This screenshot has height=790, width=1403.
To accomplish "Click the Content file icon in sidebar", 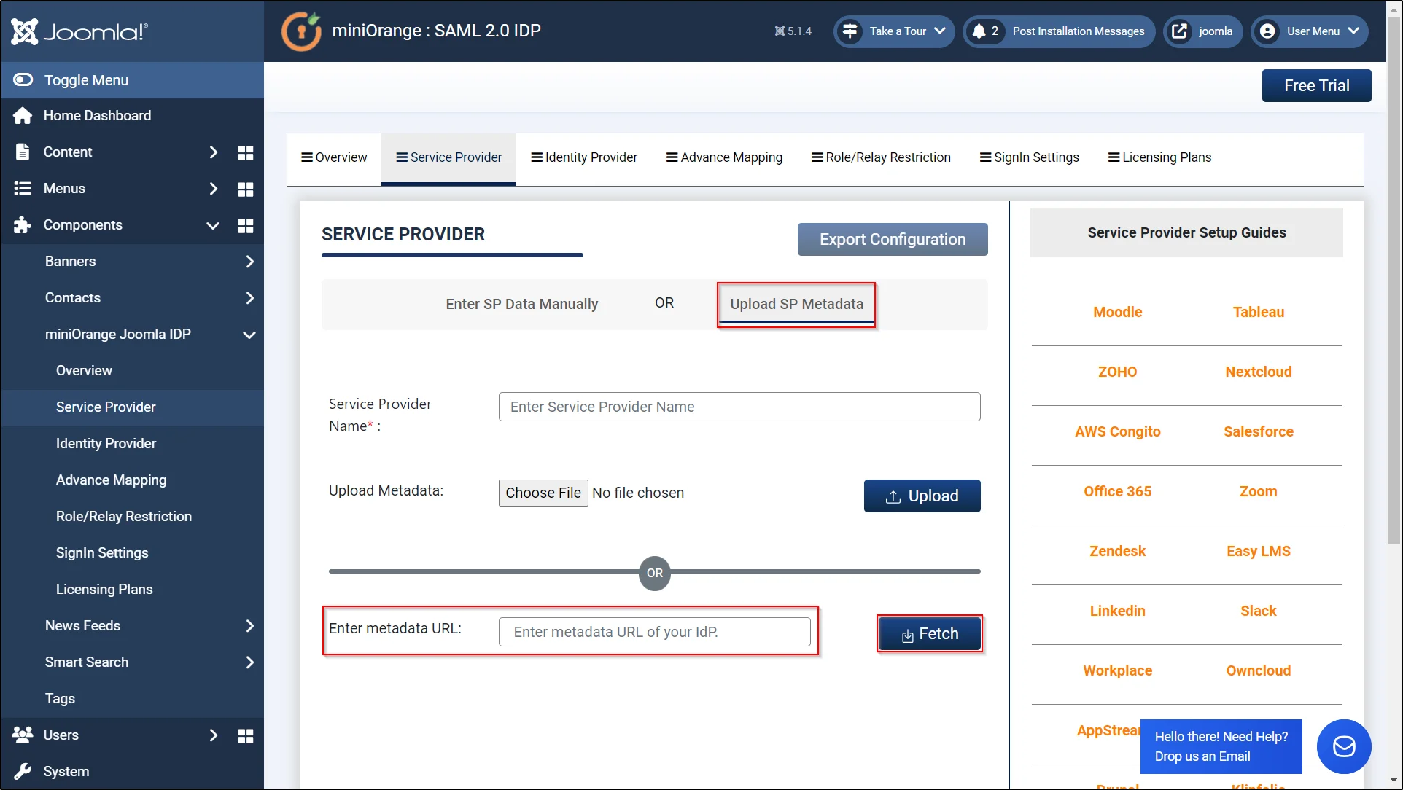I will pos(23,152).
